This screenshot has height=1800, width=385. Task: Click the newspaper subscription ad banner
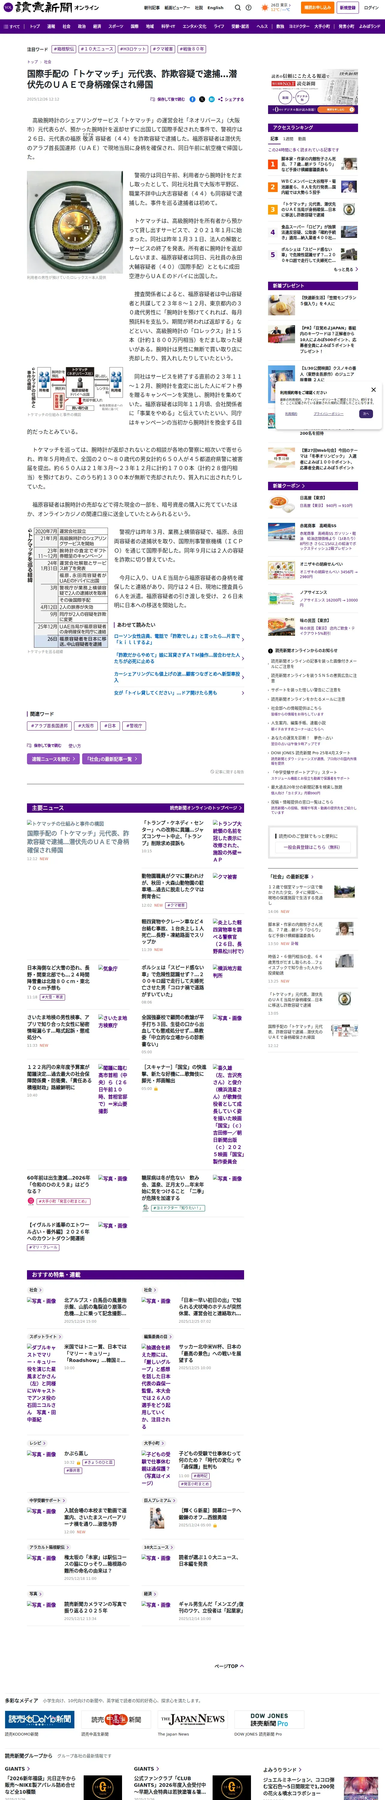coord(313,91)
